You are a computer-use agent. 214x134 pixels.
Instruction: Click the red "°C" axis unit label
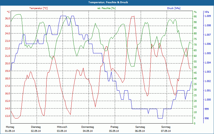(8, 12)
